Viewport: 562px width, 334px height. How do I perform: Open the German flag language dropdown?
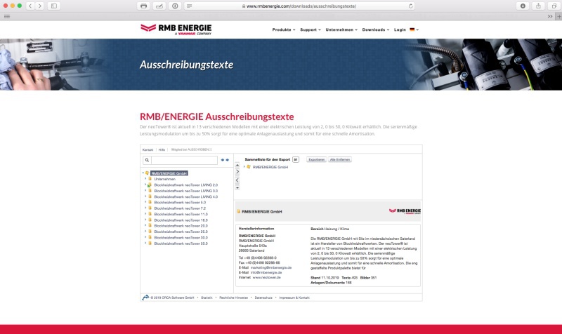pyautogui.click(x=414, y=29)
